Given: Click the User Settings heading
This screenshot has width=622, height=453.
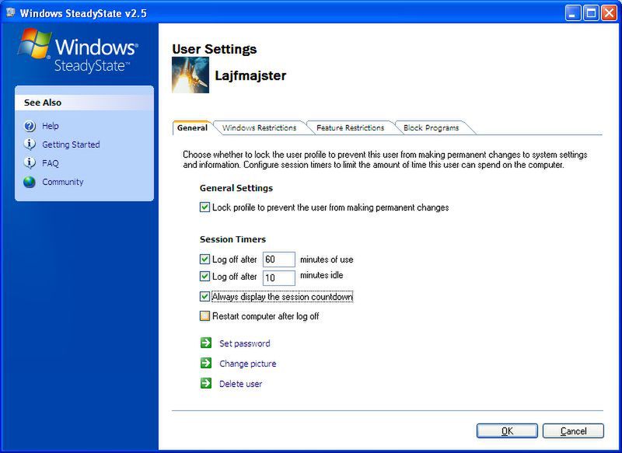Looking at the screenshot, I should click(x=215, y=49).
